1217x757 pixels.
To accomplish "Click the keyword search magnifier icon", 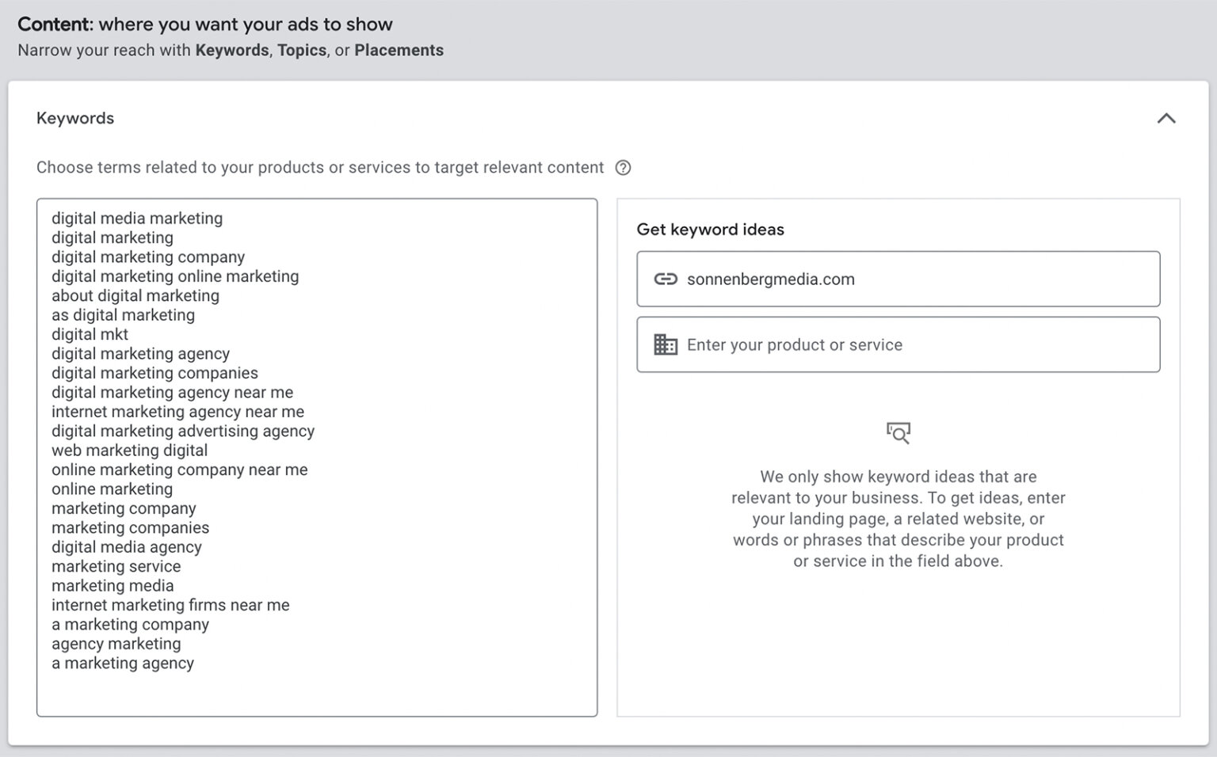I will point(898,432).
